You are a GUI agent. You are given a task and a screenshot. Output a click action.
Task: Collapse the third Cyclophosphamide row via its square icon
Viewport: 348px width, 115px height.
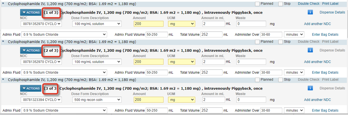pos(3,80)
